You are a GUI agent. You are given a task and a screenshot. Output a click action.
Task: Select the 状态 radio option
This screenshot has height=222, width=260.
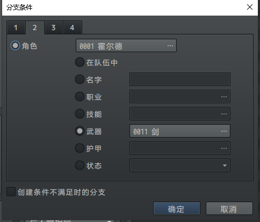[x=80, y=165]
